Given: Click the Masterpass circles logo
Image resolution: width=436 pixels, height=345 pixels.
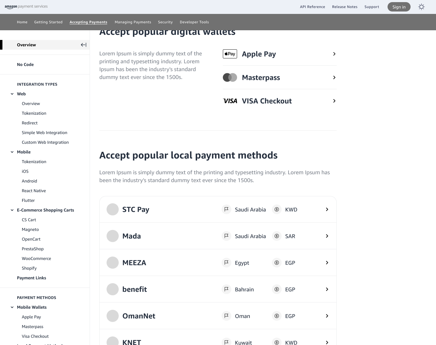Looking at the screenshot, I should pyautogui.click(x=230, y=77).
